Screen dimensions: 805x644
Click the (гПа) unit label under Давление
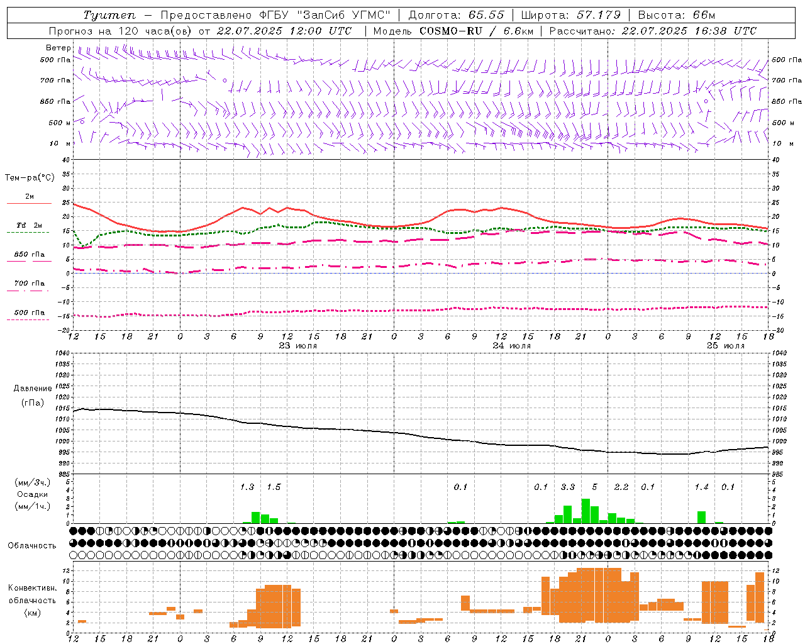pos(33,402)
